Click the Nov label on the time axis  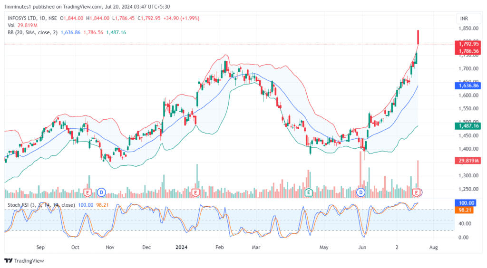tap(110, 247)
